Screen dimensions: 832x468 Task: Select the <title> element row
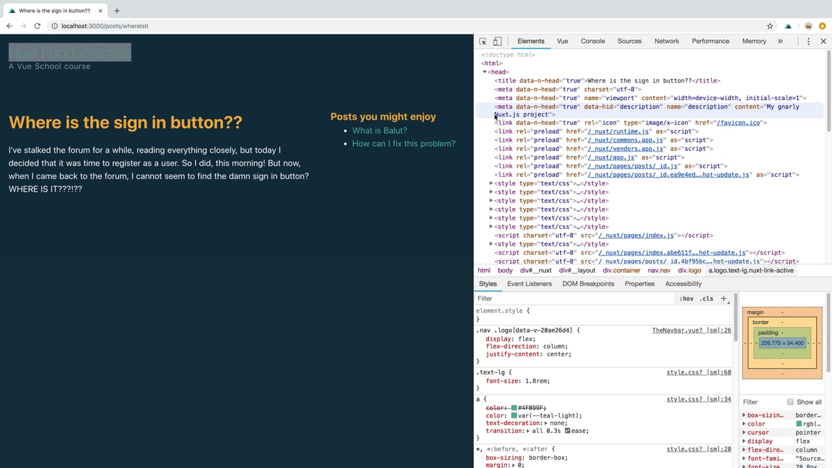click(607, 81)
